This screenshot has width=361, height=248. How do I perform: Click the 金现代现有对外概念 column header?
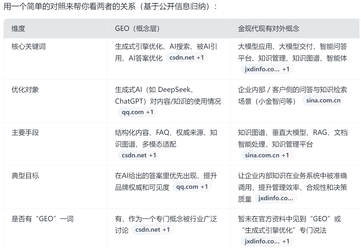tap(269, 28)
